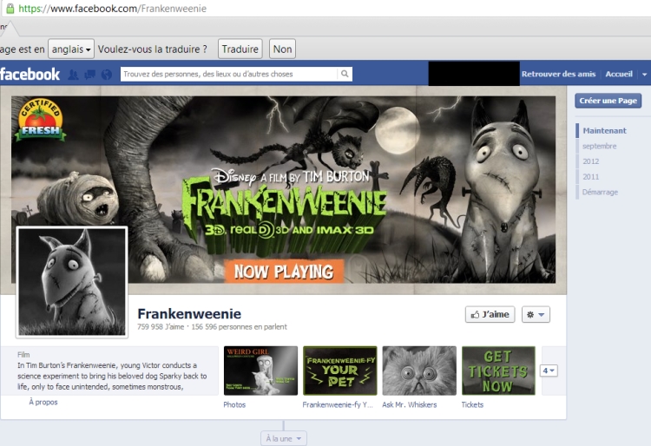Go to Accueil home link
This screenshot has height=446, width=651.
[x=619, y=74]
